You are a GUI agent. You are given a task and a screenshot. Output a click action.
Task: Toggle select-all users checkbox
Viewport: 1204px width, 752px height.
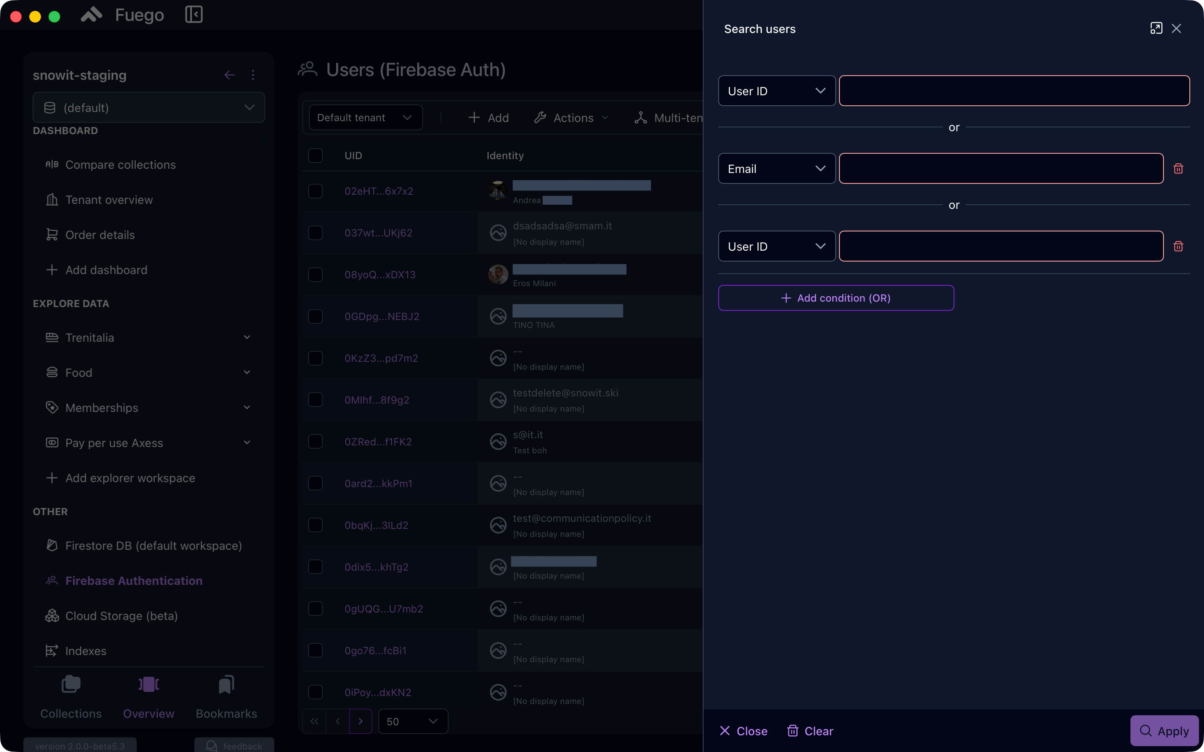316,156
